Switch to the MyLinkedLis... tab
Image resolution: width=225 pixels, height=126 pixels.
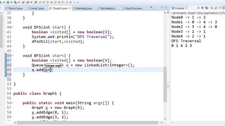click(x=107, y=8)
